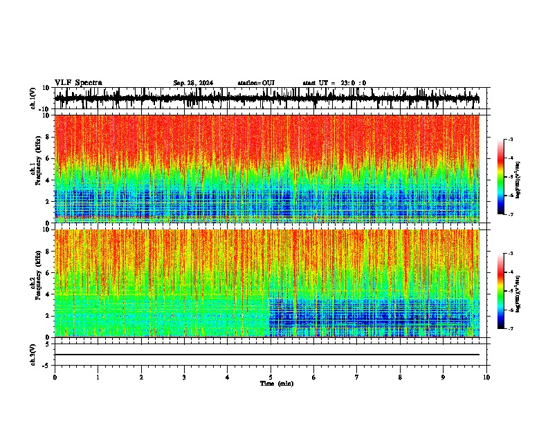Click the flat ch.3(V) trace line
The width and height of the screenshot is (548, 423).
(267, 355)
